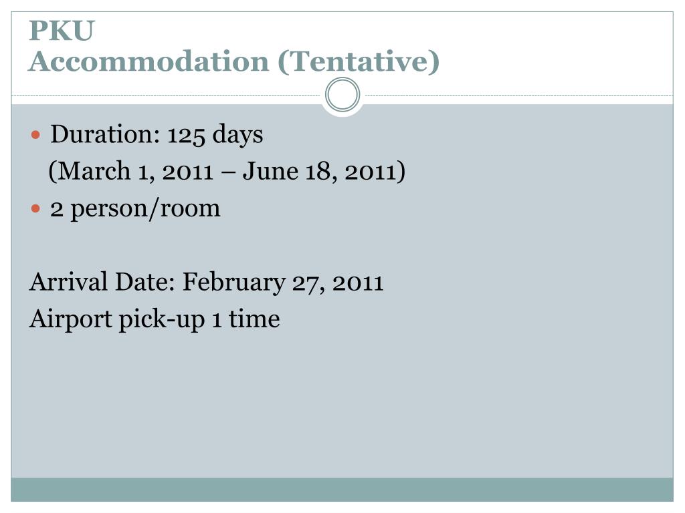Click the word Airport in the pick-up line
Screen dimensions: 685x513
pyautogui.click(x=70, y=320)
